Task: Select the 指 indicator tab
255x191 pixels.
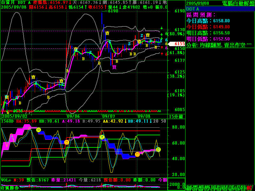Action: [220, 188]
